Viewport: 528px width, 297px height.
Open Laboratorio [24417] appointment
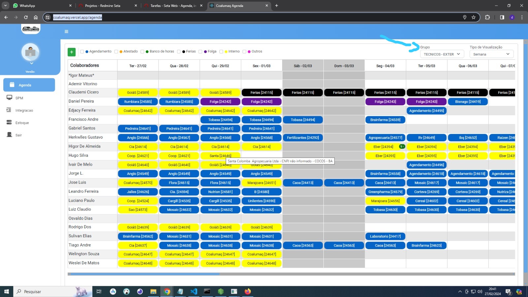pos(385,236)
